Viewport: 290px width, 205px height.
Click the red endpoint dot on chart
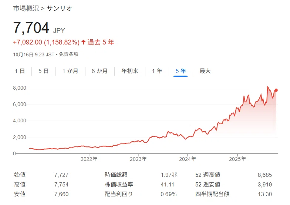point(276,90)
